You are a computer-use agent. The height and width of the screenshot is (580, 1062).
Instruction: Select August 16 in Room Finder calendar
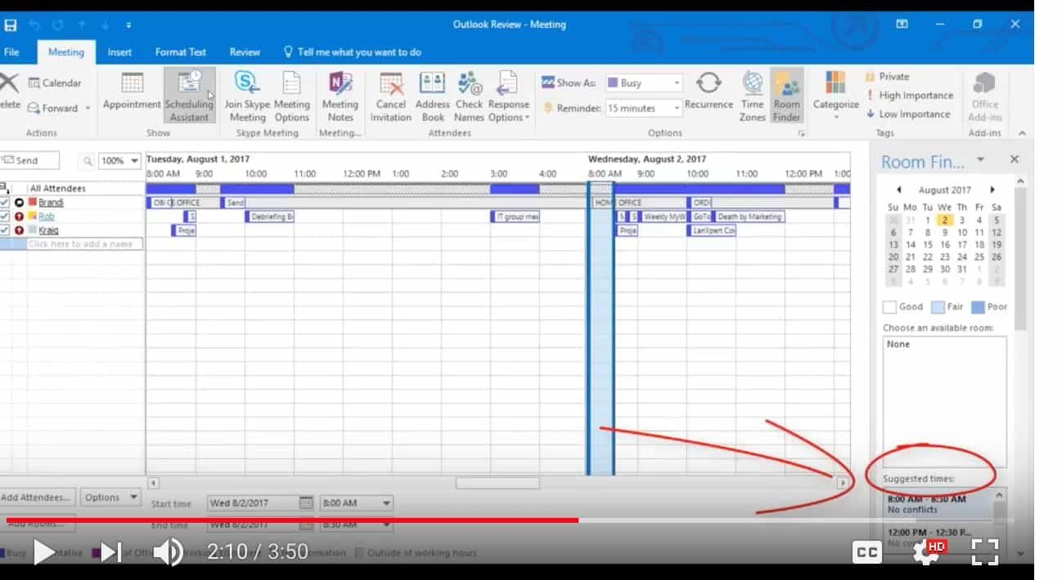(x=945, y=244)
